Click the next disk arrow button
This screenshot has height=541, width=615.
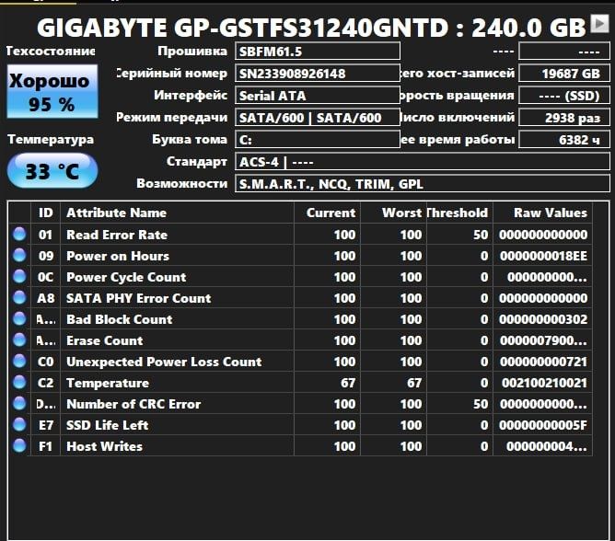(599, 24)
